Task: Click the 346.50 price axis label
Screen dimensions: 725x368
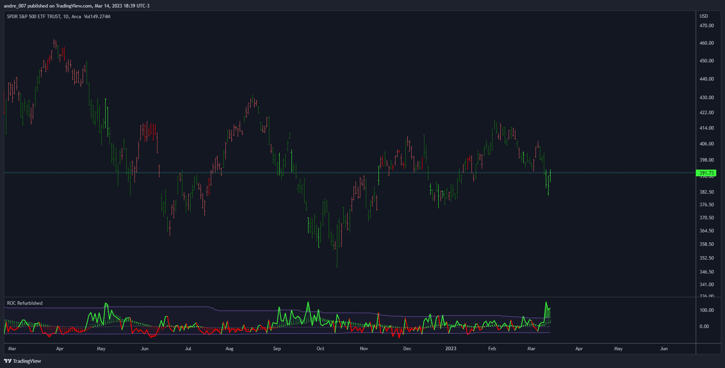Action: coord(706,272)
